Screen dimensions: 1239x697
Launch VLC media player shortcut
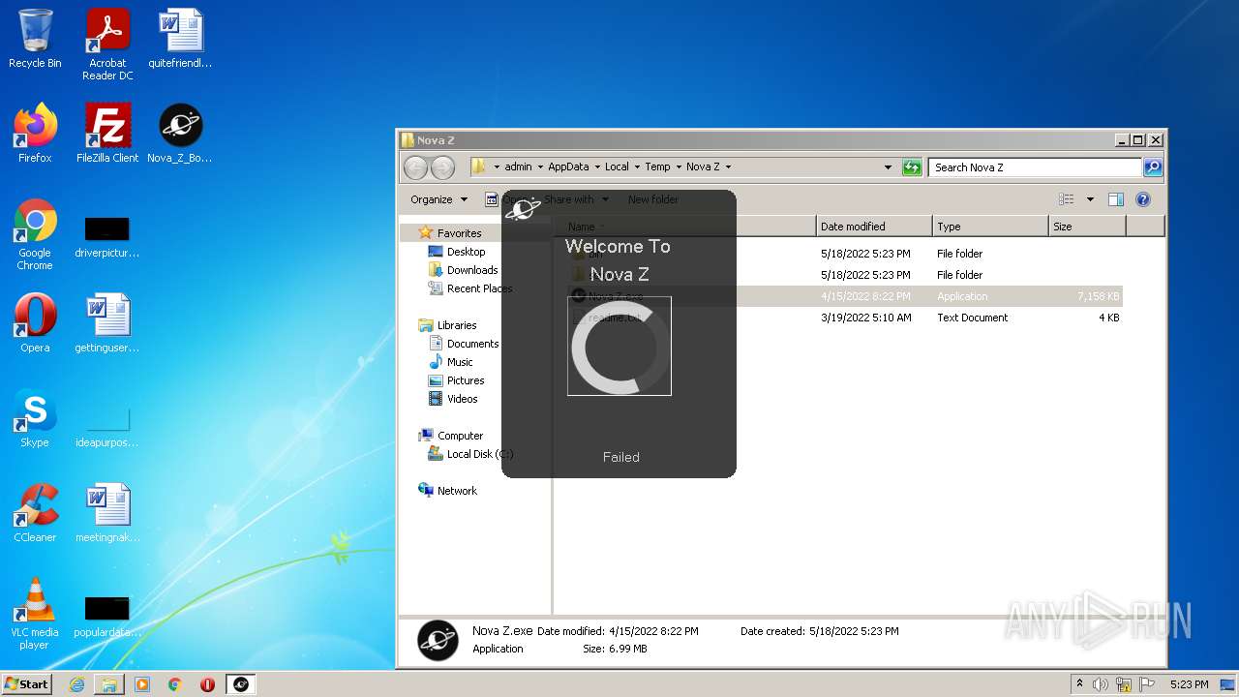[x=35, y=614]
